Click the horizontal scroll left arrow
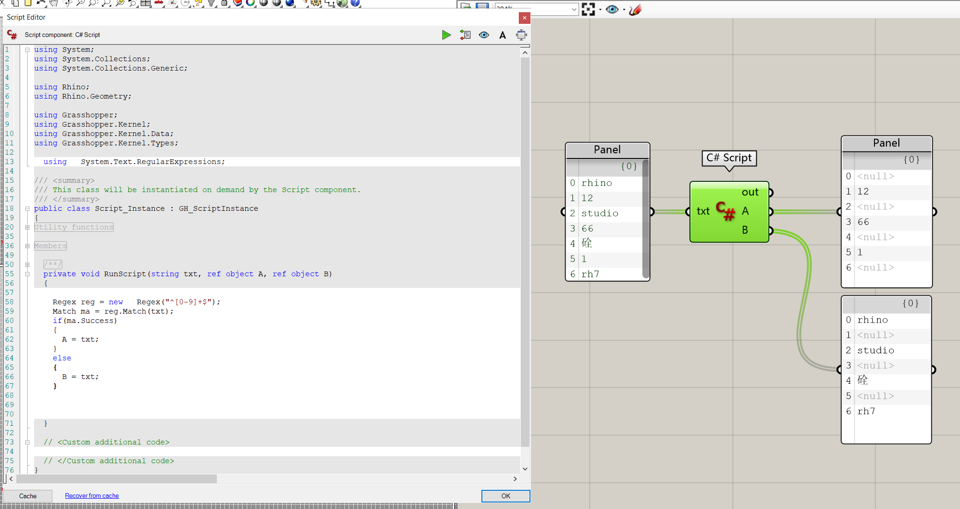Image resolution: width=960 pixels, height=509 pixels. coord(11,479)
